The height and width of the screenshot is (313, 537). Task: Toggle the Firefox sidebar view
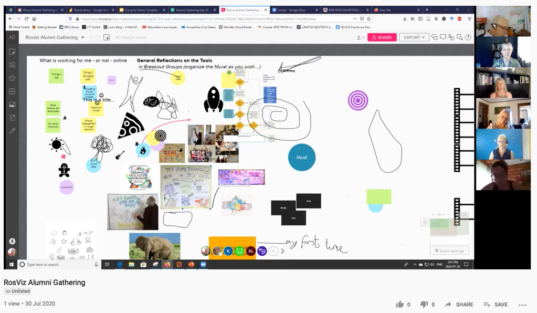click(420, 19)
